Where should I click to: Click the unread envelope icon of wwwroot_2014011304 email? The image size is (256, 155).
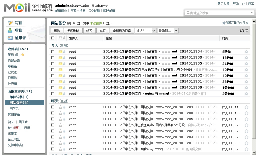(60, 52)
